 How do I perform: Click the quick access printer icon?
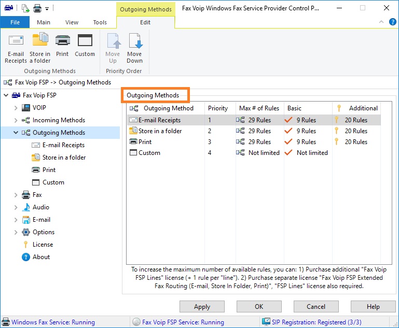[37, 9]
